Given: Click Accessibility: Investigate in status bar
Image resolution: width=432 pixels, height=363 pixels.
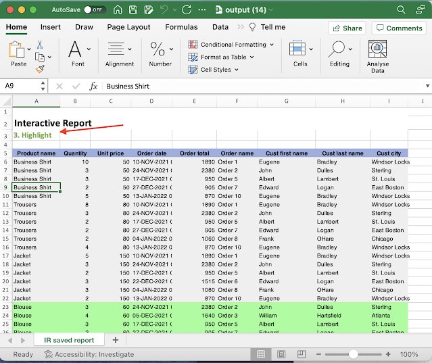Looking at the screenshot, I should point(89,354).
